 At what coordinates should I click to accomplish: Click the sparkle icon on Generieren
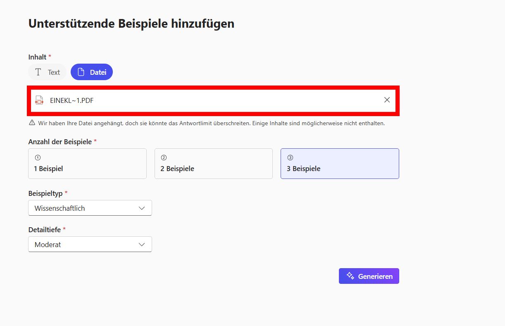pyautogui.click(x=350, y=276)
